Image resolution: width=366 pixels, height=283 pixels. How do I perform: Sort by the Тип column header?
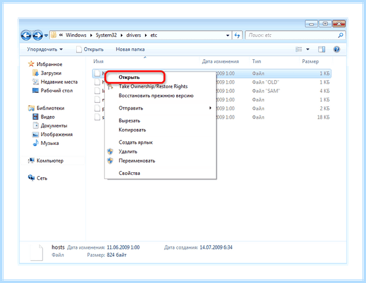click(x=257, y=61)
